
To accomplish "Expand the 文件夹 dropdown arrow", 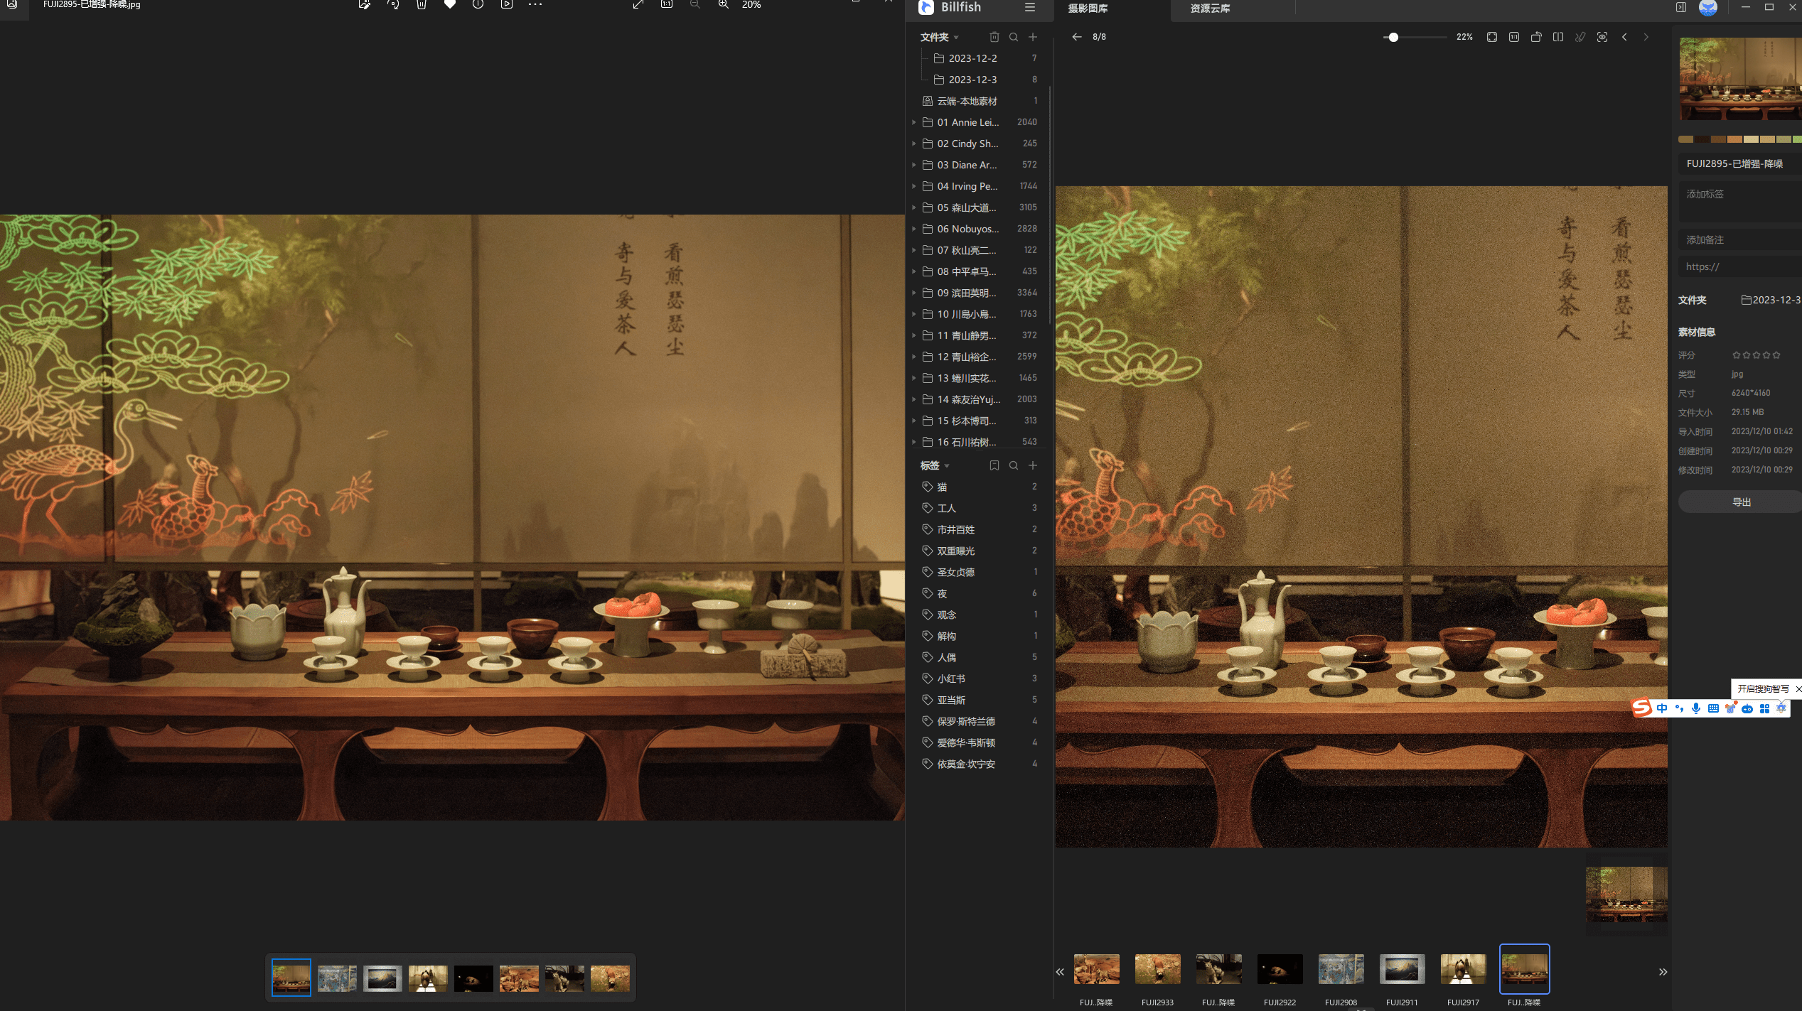I will click(x=956, y=38).
